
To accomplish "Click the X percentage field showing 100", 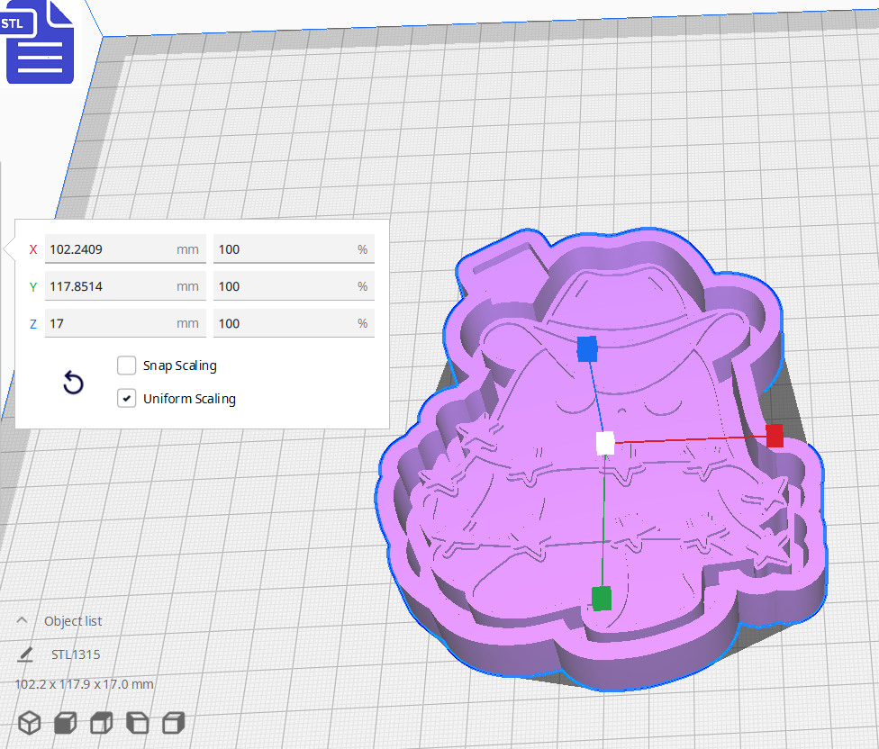I will 293,248.
